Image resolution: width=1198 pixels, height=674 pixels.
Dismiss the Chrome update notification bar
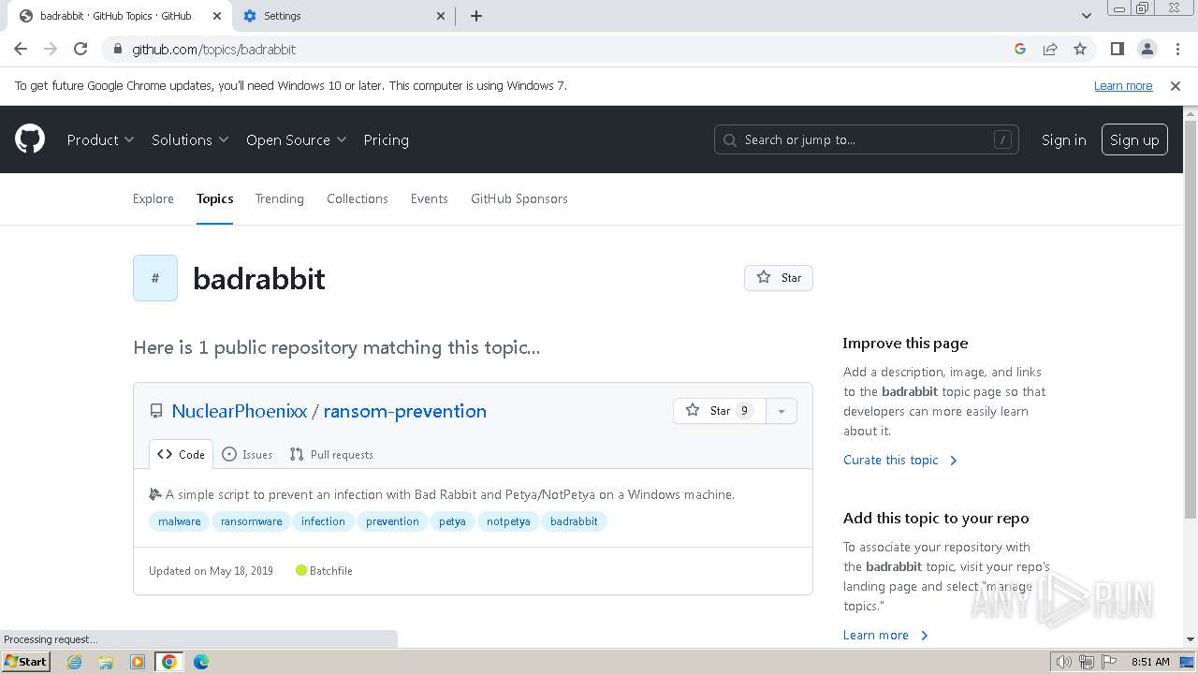tap(1176, 85)
